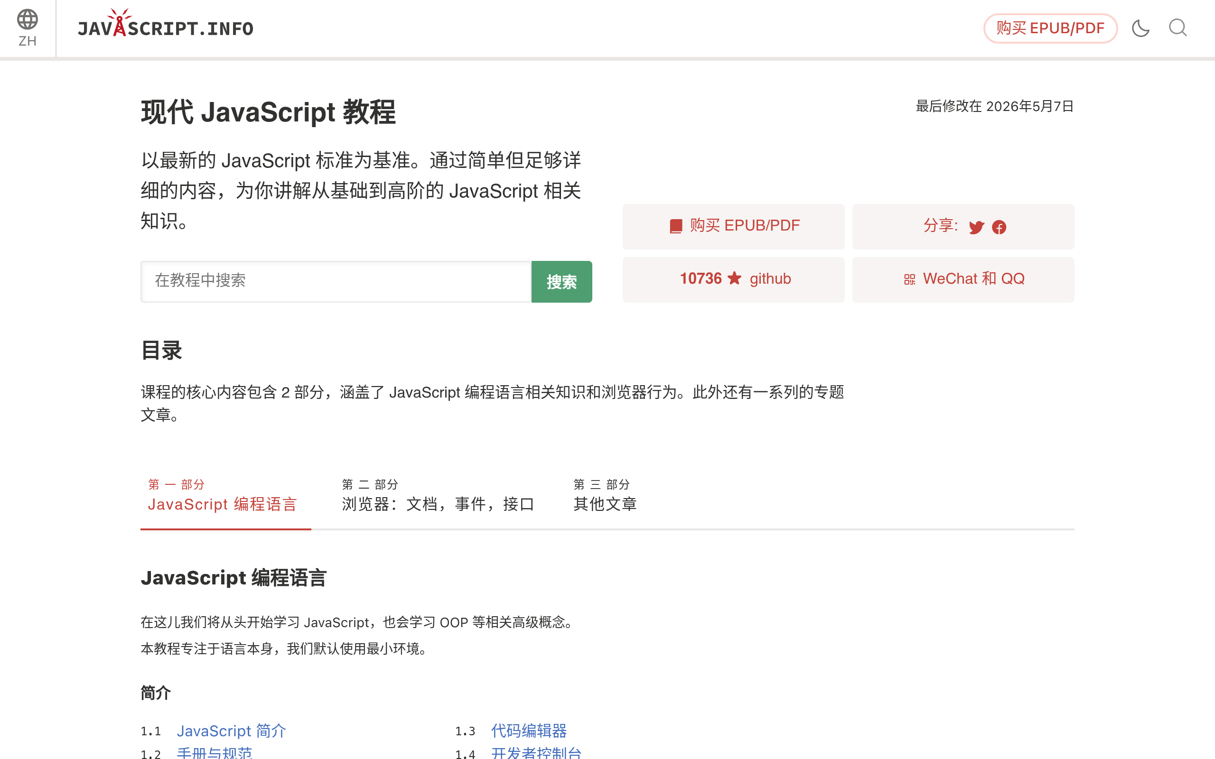Open the language selector globe icon
Image resolution: width=1215 pixels, height=759 pixels.
click(x=27, y=19)
